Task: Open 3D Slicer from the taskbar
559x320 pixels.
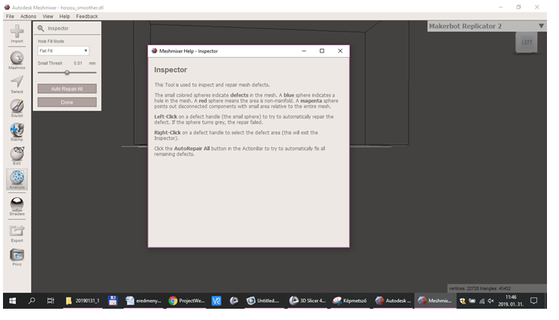Action: click(x=308, y=300)
